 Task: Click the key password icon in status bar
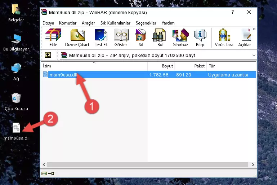coord(51,173)
